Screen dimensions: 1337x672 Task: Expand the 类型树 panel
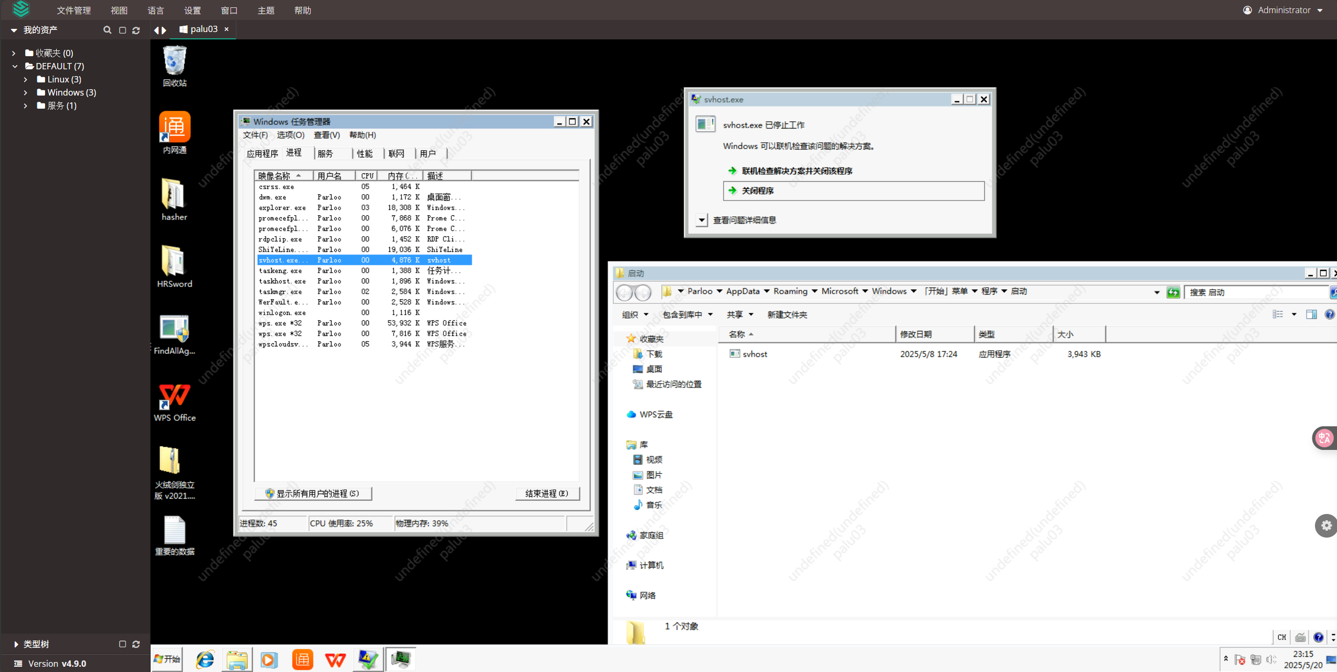[x=16, y=644]
